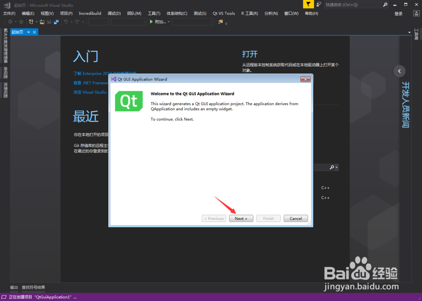This screenshot has width=422, height=301.
Task: Open the 调试(D) menu
Action: 114,14
